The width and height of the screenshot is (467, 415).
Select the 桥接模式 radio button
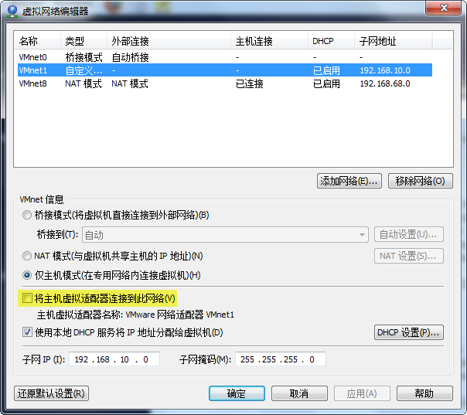coord(27,215)
